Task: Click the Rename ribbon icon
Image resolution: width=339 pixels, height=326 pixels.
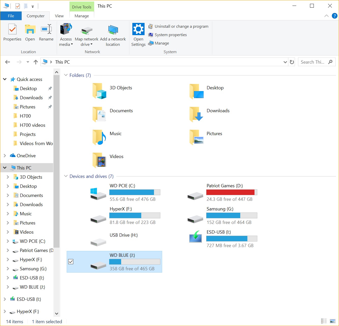Action: click(x=46, y=30)
